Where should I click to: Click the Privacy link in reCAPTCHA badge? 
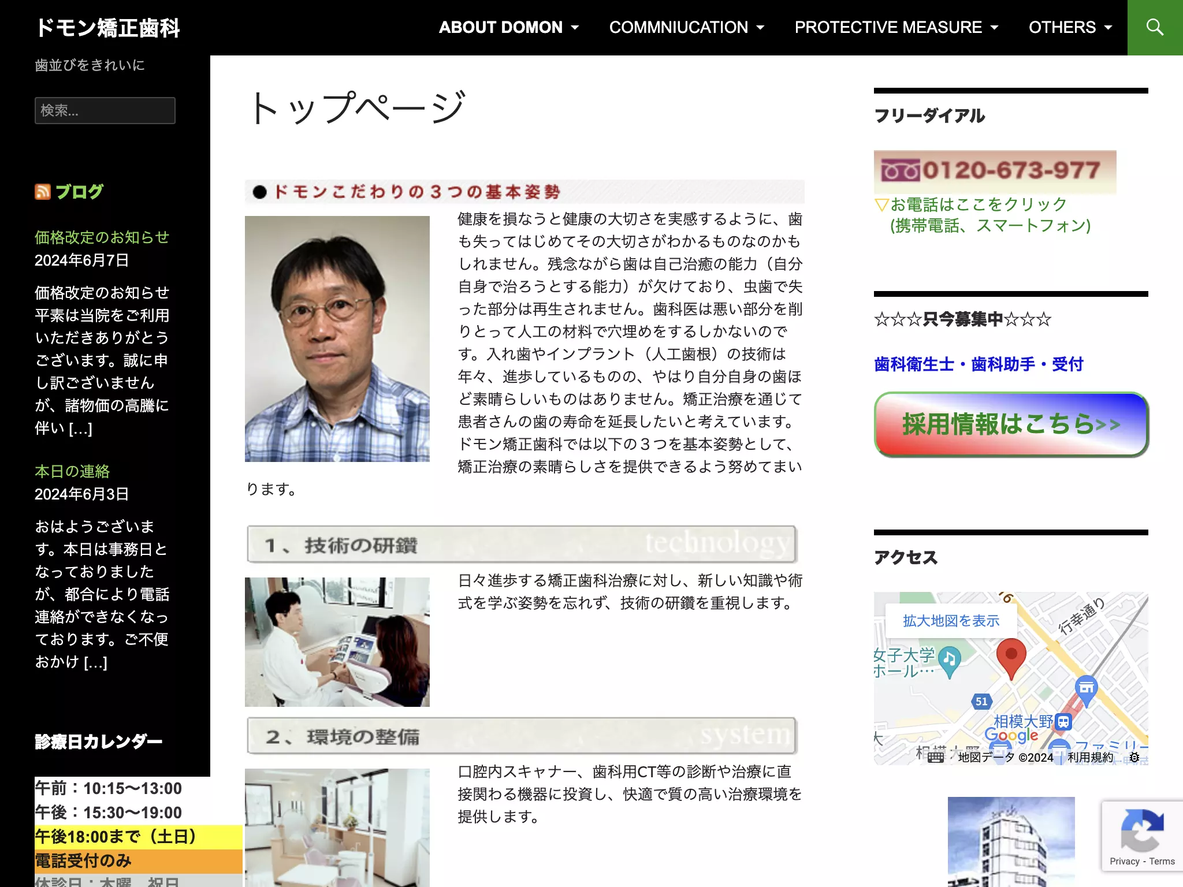click(x=1124, y=862)
